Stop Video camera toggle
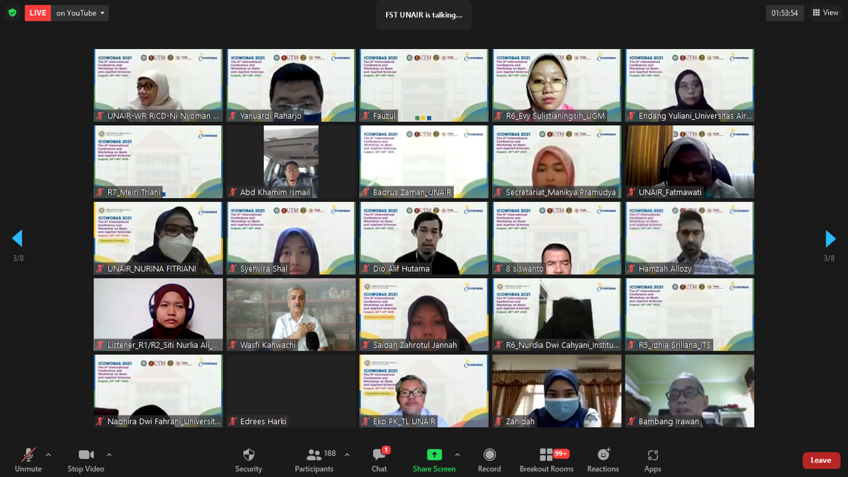This screenshot has height=477, width=848. (85, 460)
